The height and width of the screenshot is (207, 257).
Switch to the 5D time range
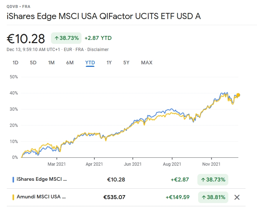tap(33, 63)
